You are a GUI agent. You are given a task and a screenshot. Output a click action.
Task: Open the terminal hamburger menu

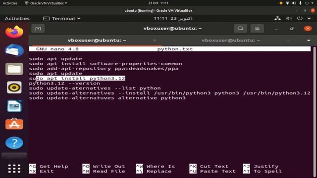[257, 29]
